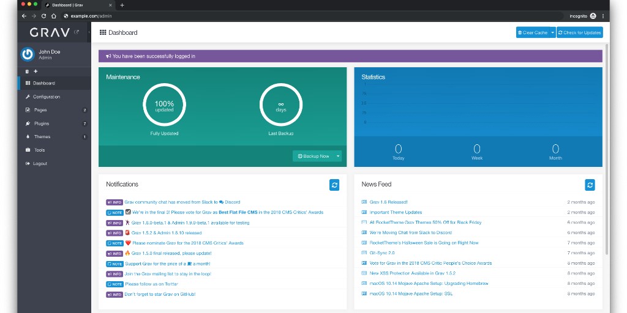Click the Week statistics counter
This screenshot has height=313, width=627.
[x=476, y=152]
